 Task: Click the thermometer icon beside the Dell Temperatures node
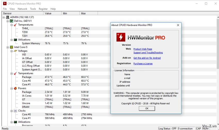(15, 25)
